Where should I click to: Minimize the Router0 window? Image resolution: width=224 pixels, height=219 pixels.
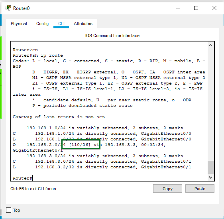[x=178, y=8]
